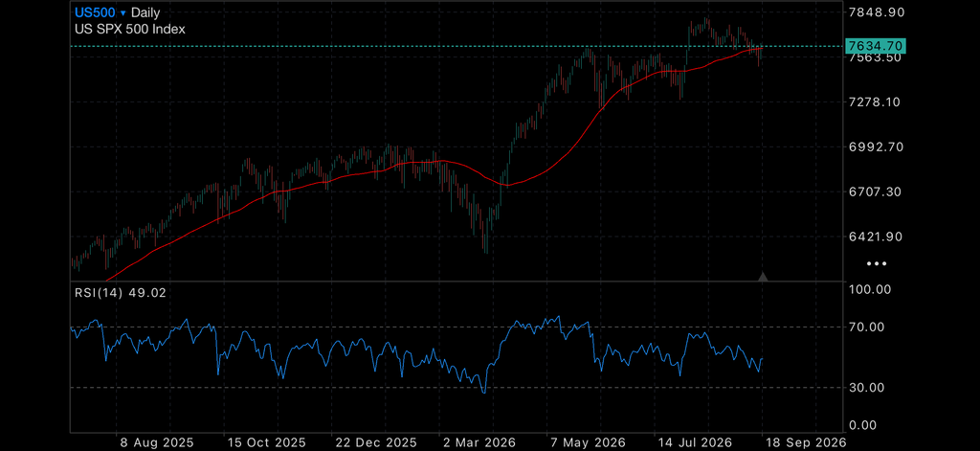Click the RSI 30.00 scale label
980x451 pixels.
(x=867, y=387)
